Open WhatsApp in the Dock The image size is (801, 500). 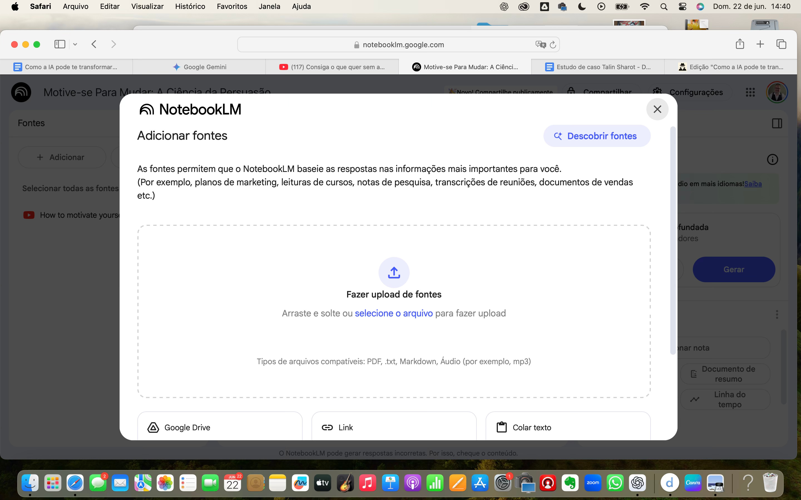click(x=615, y=483)
